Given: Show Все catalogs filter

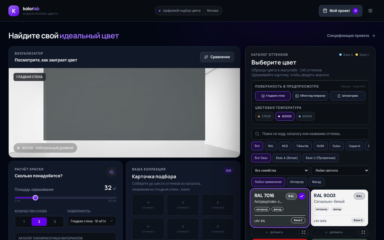Looking at the screenshot, I should [257, 146].
